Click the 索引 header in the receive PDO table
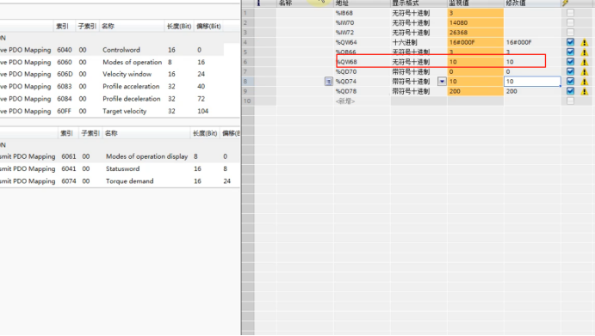This screenshot has height=336, width=595. click(x=62, y=26)
